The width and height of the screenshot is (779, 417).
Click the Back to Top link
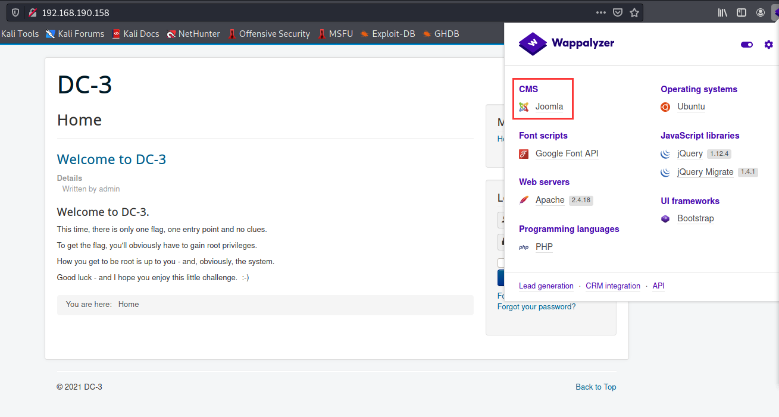(596, 387)
